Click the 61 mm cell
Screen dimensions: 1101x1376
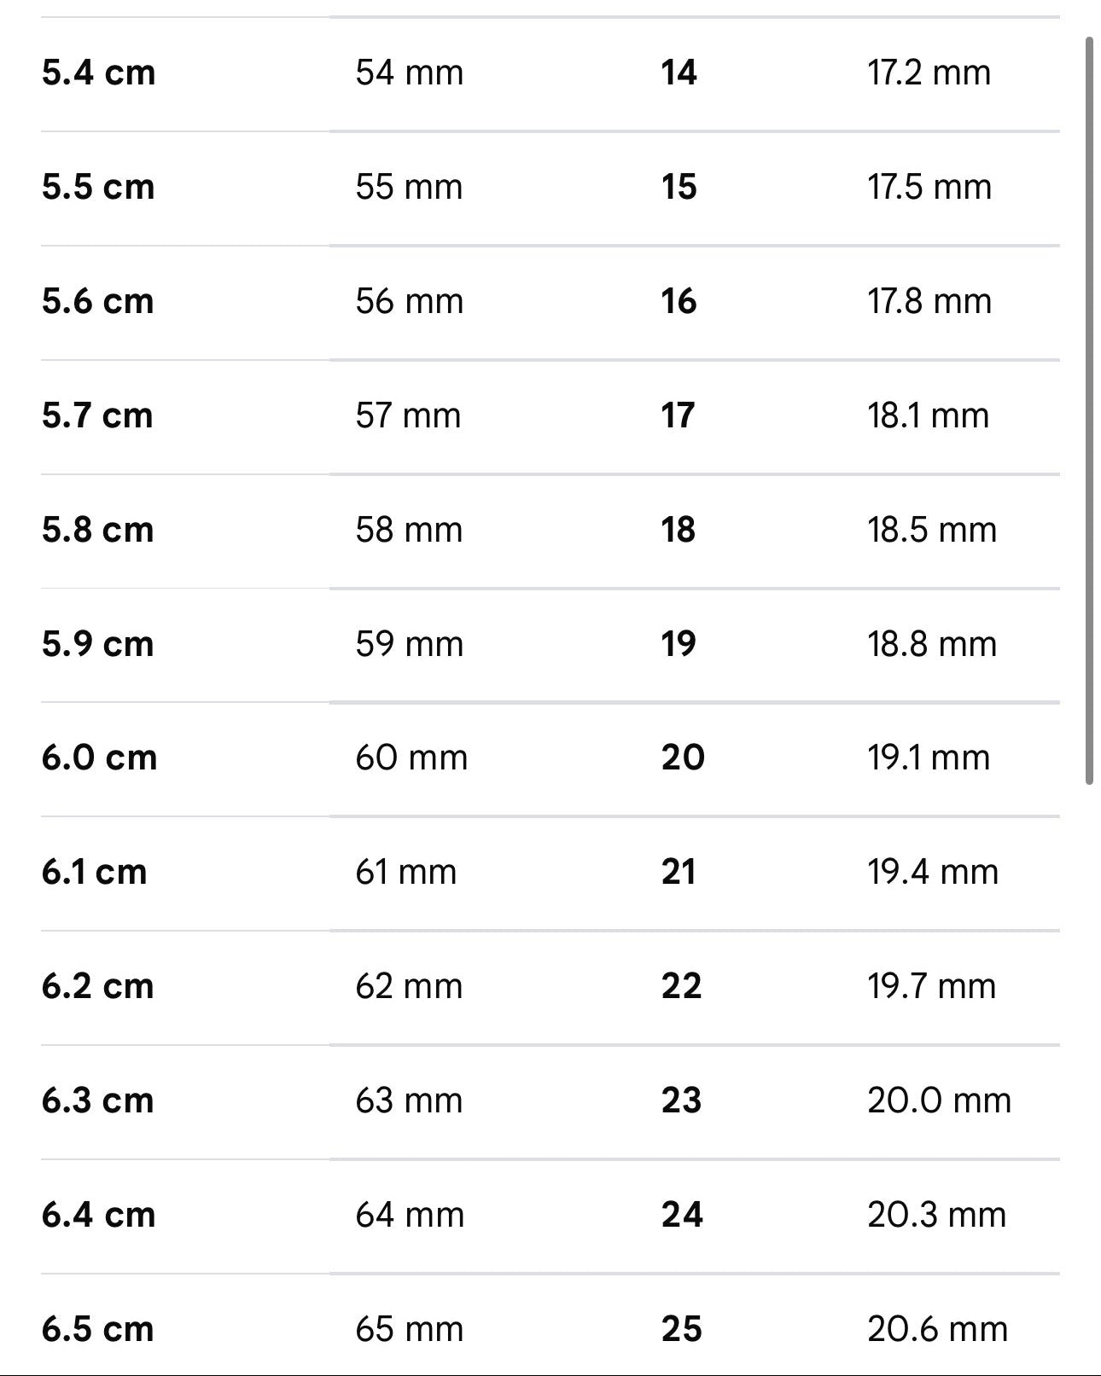pos(405,872)
